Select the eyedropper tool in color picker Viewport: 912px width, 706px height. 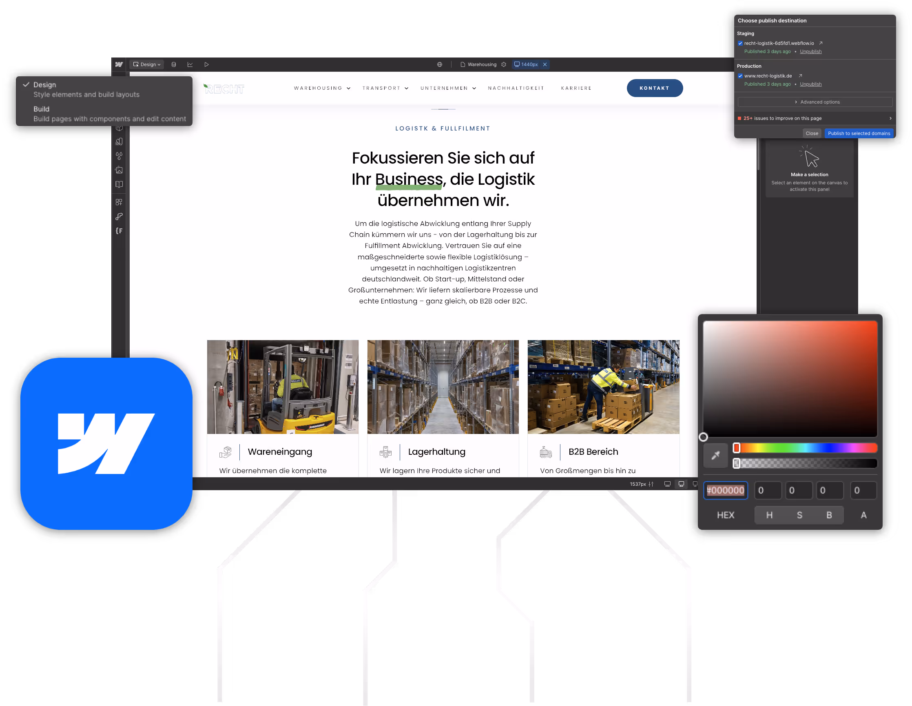[716, 455]
